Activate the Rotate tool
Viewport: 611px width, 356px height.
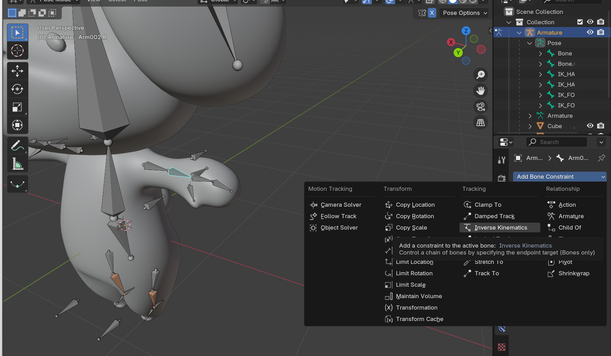[17, 89]
